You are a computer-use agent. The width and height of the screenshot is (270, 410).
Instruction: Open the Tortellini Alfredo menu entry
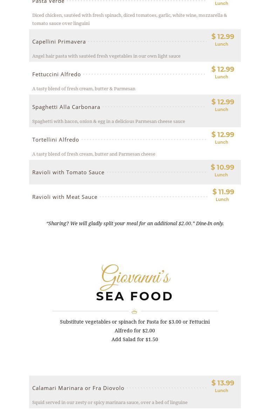pos(56,139)
